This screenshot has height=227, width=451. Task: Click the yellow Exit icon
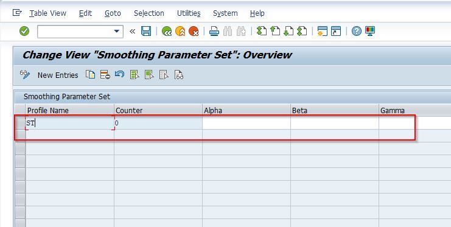coord(180,31)
